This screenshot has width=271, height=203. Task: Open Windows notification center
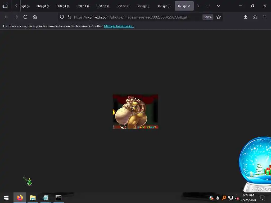coord(262,198)
